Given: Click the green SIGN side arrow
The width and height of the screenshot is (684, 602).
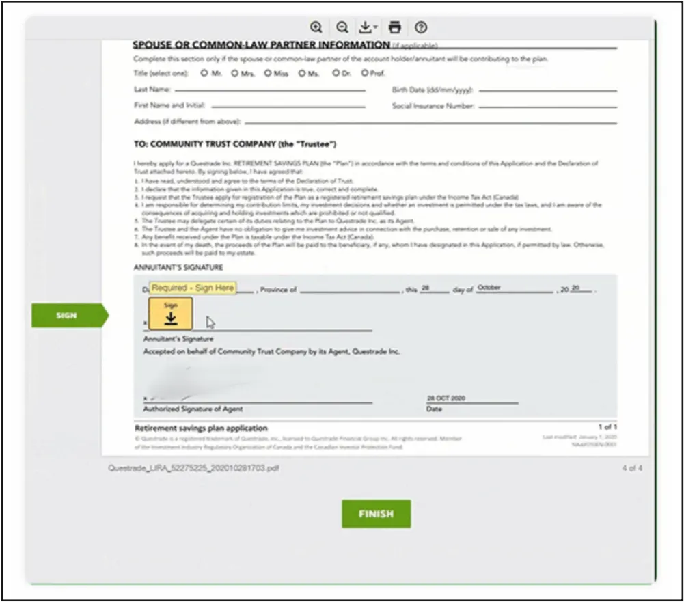Looking at the screenshot, I should pyautogui.click(x=70, y=316).
